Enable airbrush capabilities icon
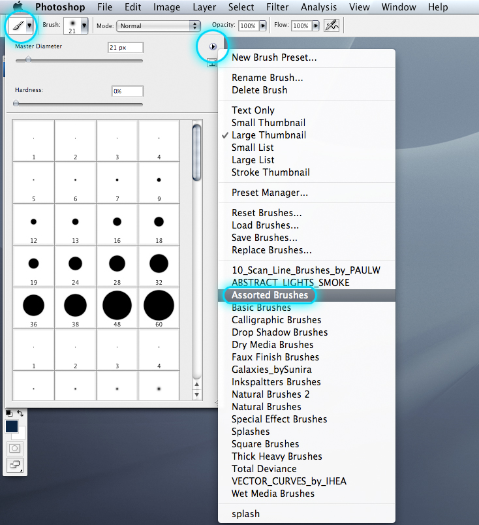 [332, 25]
